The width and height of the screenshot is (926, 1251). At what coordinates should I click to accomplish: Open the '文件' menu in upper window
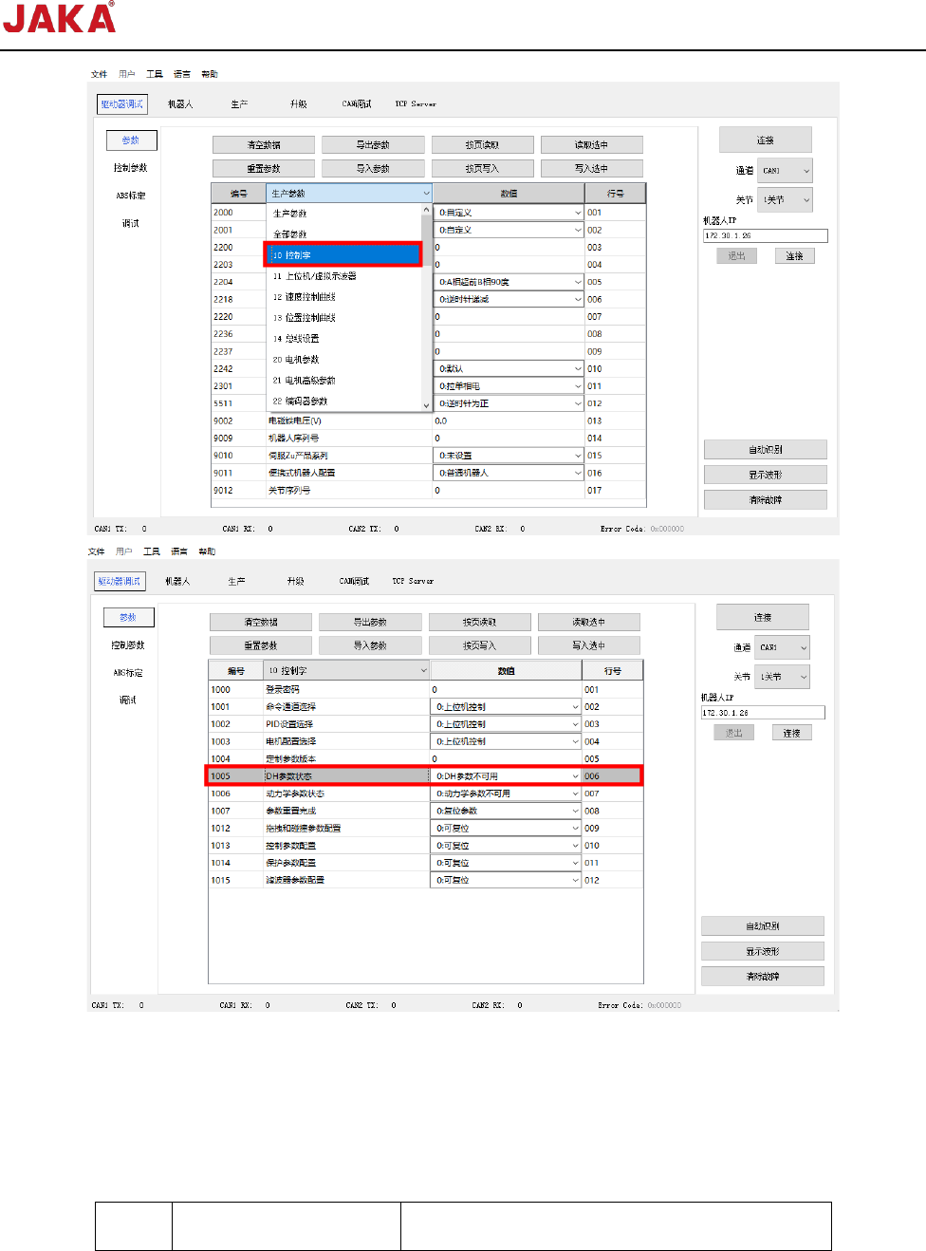(x=100, y=74)
